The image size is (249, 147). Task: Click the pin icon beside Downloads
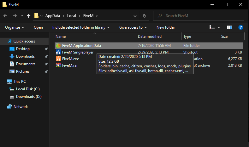coord(46,56)
